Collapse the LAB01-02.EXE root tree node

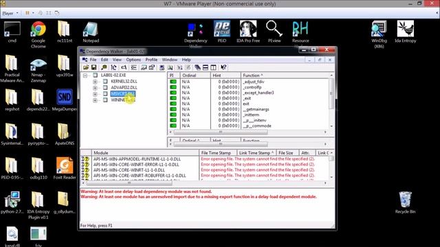[x=85, y=75]
